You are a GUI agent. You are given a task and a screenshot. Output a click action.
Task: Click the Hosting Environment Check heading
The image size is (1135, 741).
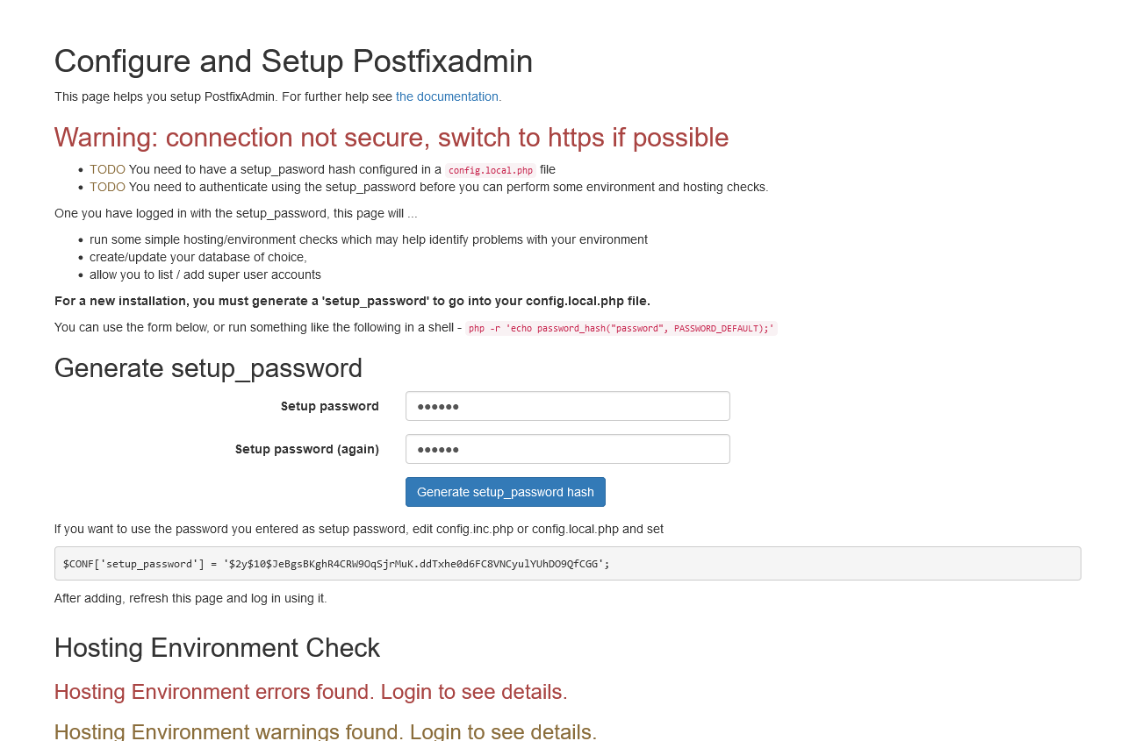click(218, 648)
